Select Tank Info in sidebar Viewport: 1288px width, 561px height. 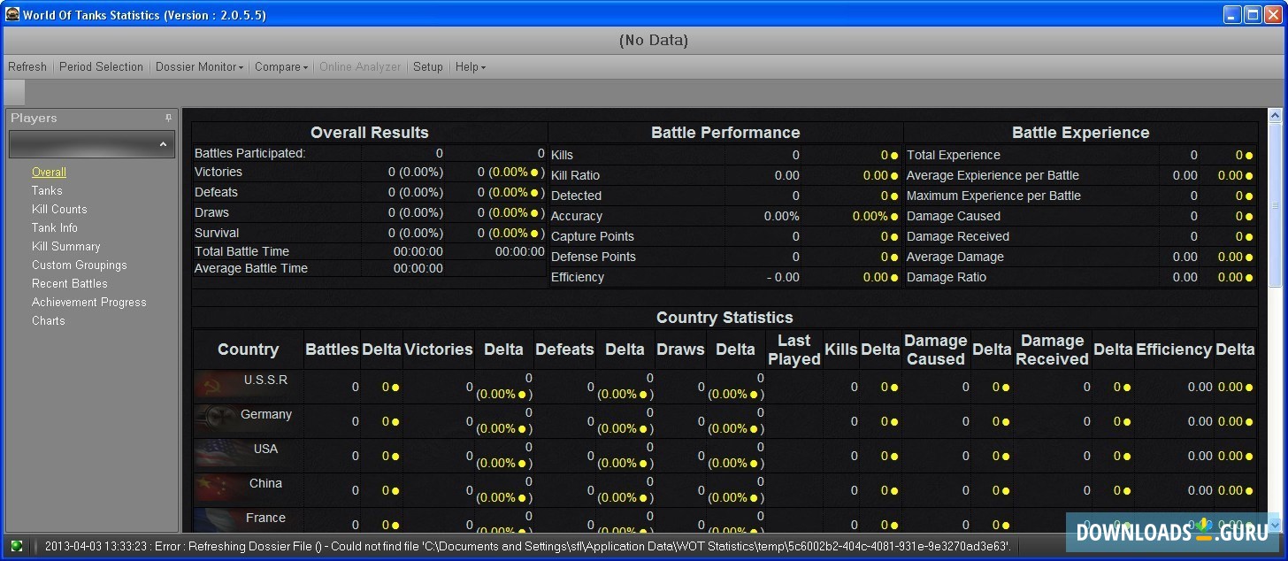pos(55,228)
